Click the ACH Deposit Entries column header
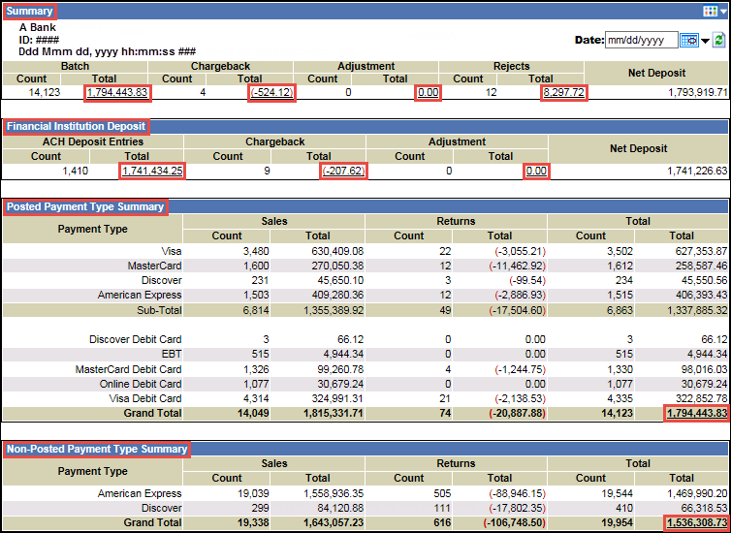This screenshot has height=533, width=731. pyautogui.click(x=92, y=141)
